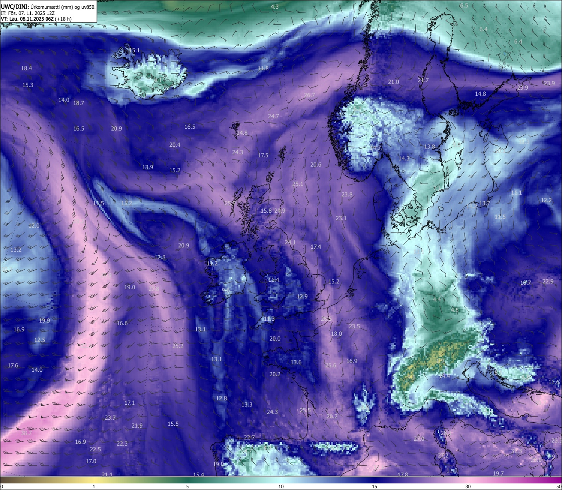Click the map value '14.8'

pos(480,94)
